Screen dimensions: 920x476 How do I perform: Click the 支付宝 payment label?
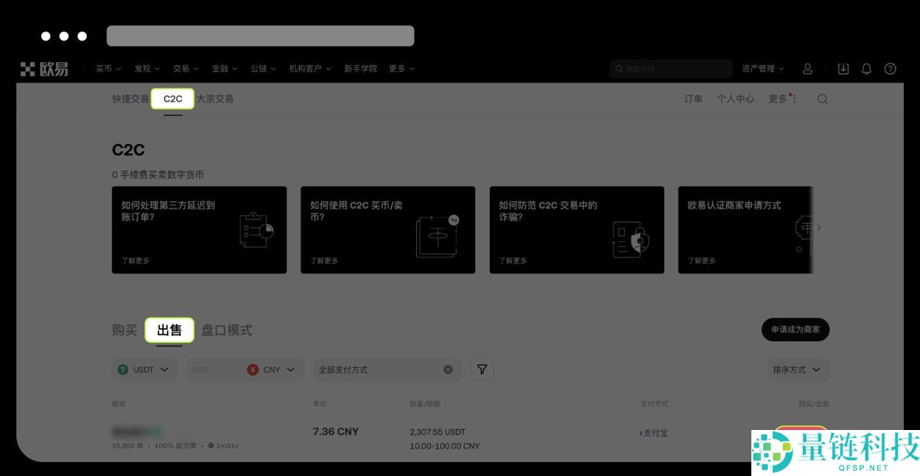click(655, 433)
